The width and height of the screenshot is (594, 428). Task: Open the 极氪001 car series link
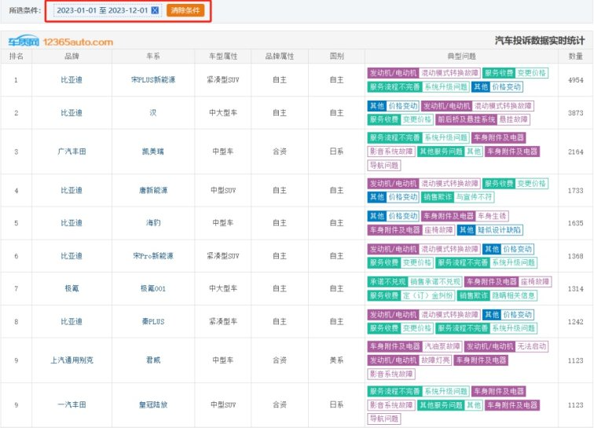[x=153, y=289]
